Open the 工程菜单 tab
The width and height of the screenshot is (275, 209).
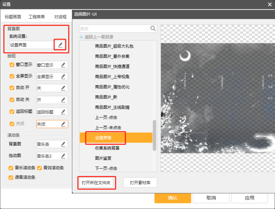[x=37, y=16]
